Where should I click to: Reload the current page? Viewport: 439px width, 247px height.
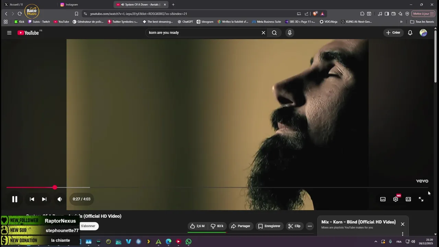click(x=20, y=14)
